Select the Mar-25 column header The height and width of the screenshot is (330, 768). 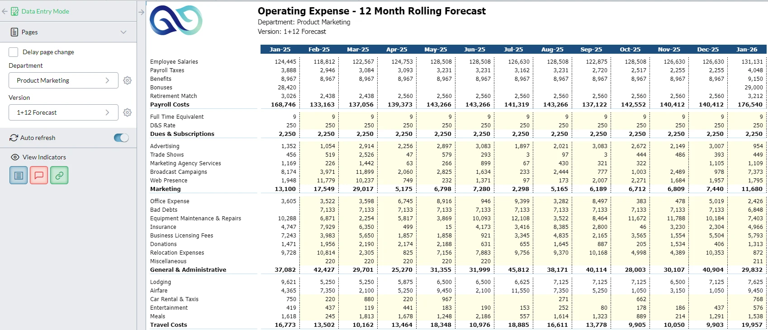[358, 49]
